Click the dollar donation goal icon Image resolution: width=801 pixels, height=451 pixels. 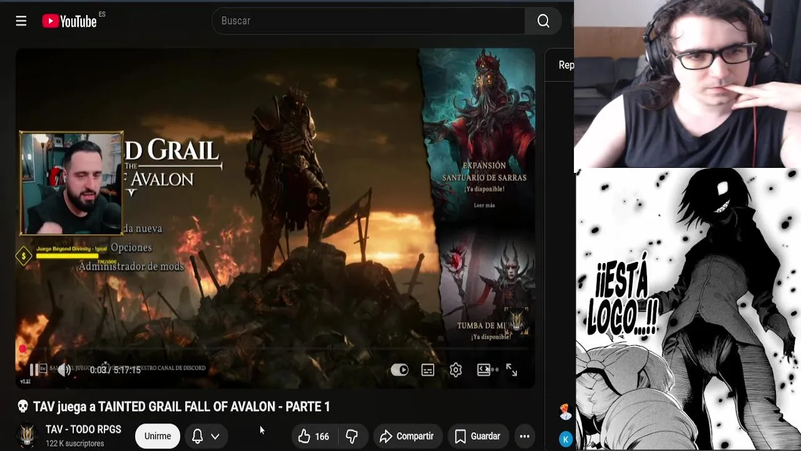(x=24, y=256)
